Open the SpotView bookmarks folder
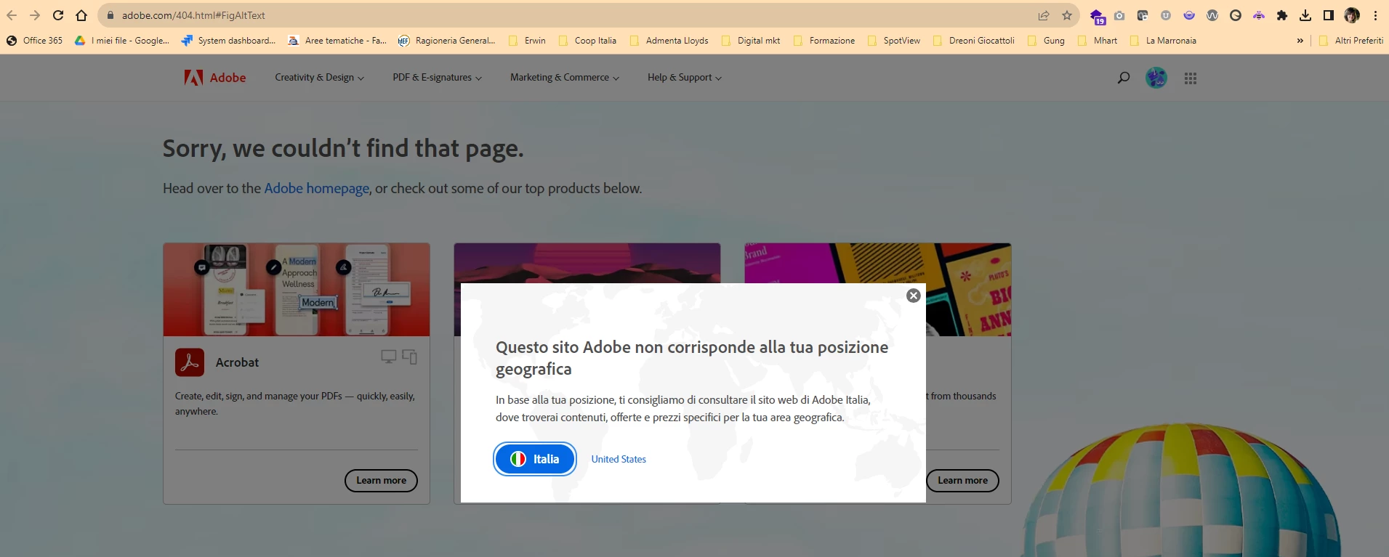Viewport: 1389px width, 557px height. click(894, 41)
